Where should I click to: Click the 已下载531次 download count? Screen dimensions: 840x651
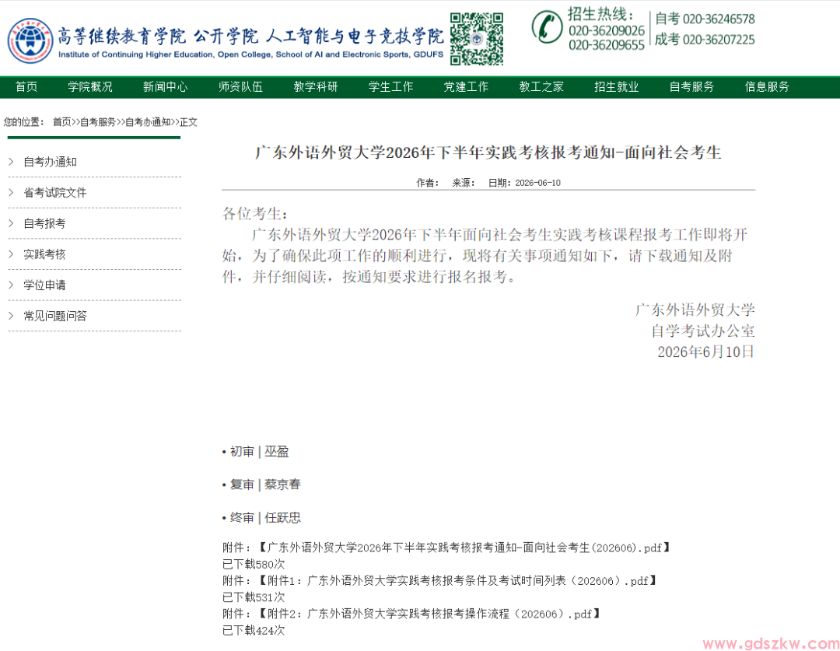(x=254, y=597)
